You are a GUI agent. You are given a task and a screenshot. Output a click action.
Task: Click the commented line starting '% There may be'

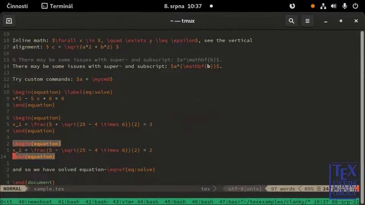117,60
